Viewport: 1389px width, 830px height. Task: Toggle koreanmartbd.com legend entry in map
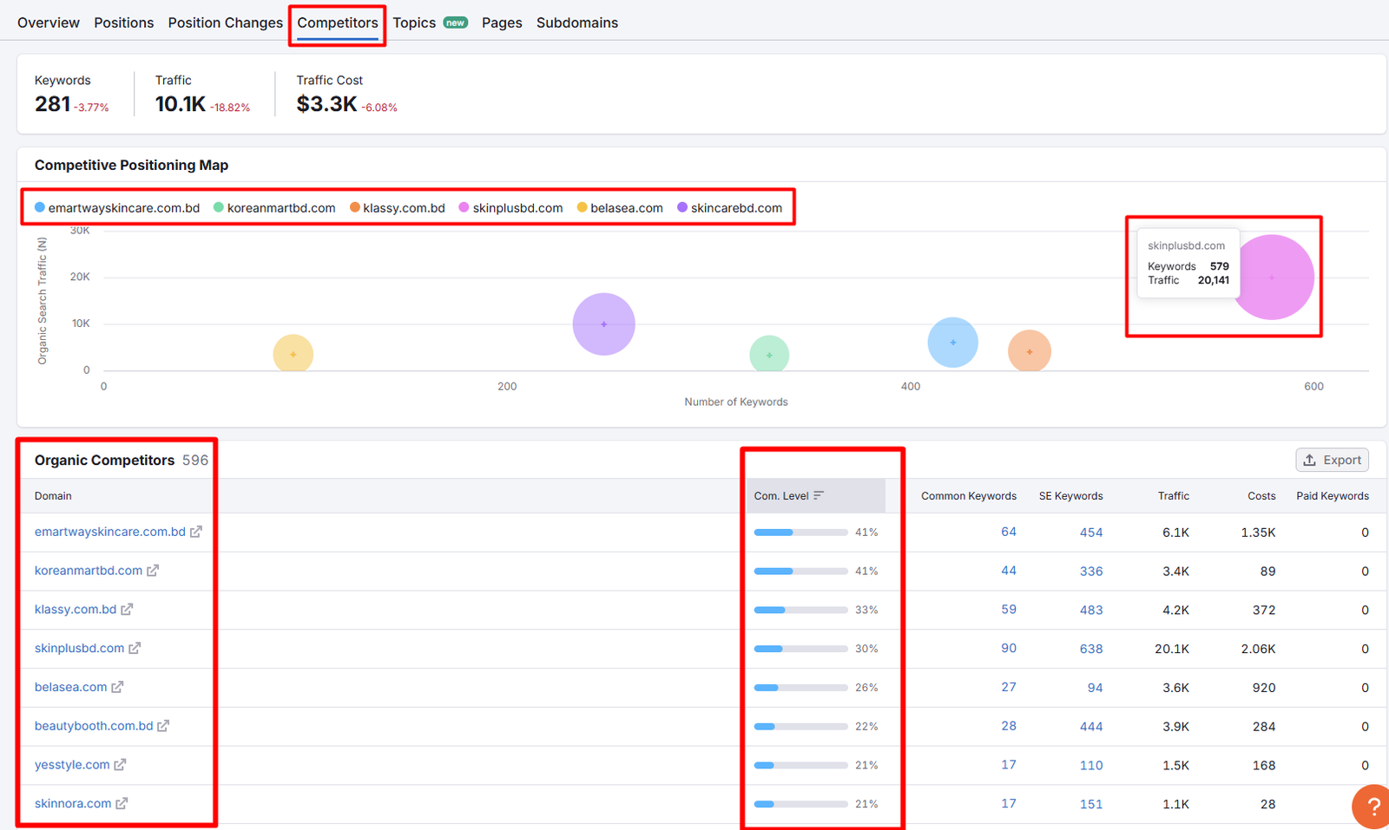[274, 208]
